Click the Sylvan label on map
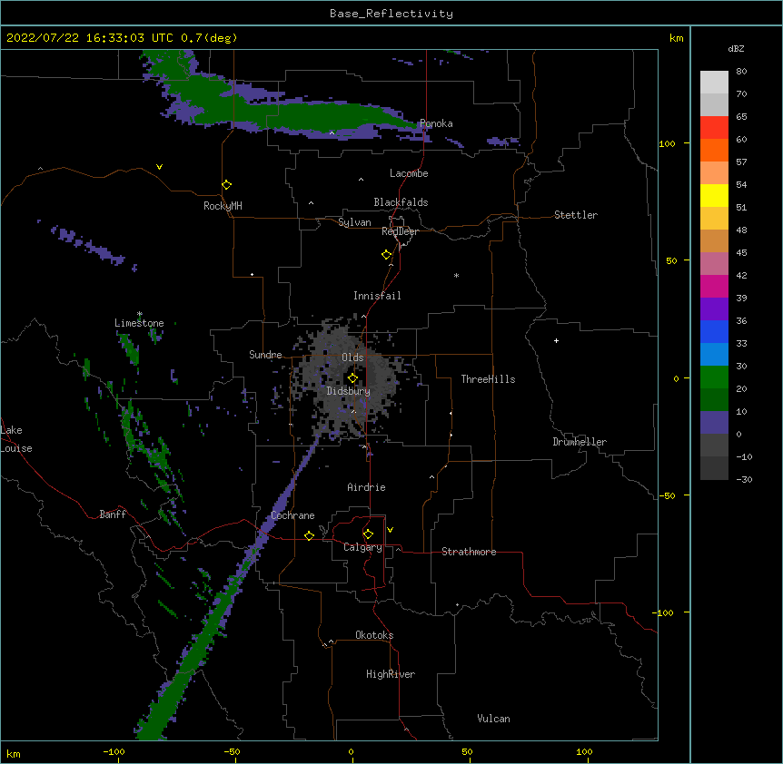This screenshot has height=764, width=783. pyautogui.click(x=354, y=222)
